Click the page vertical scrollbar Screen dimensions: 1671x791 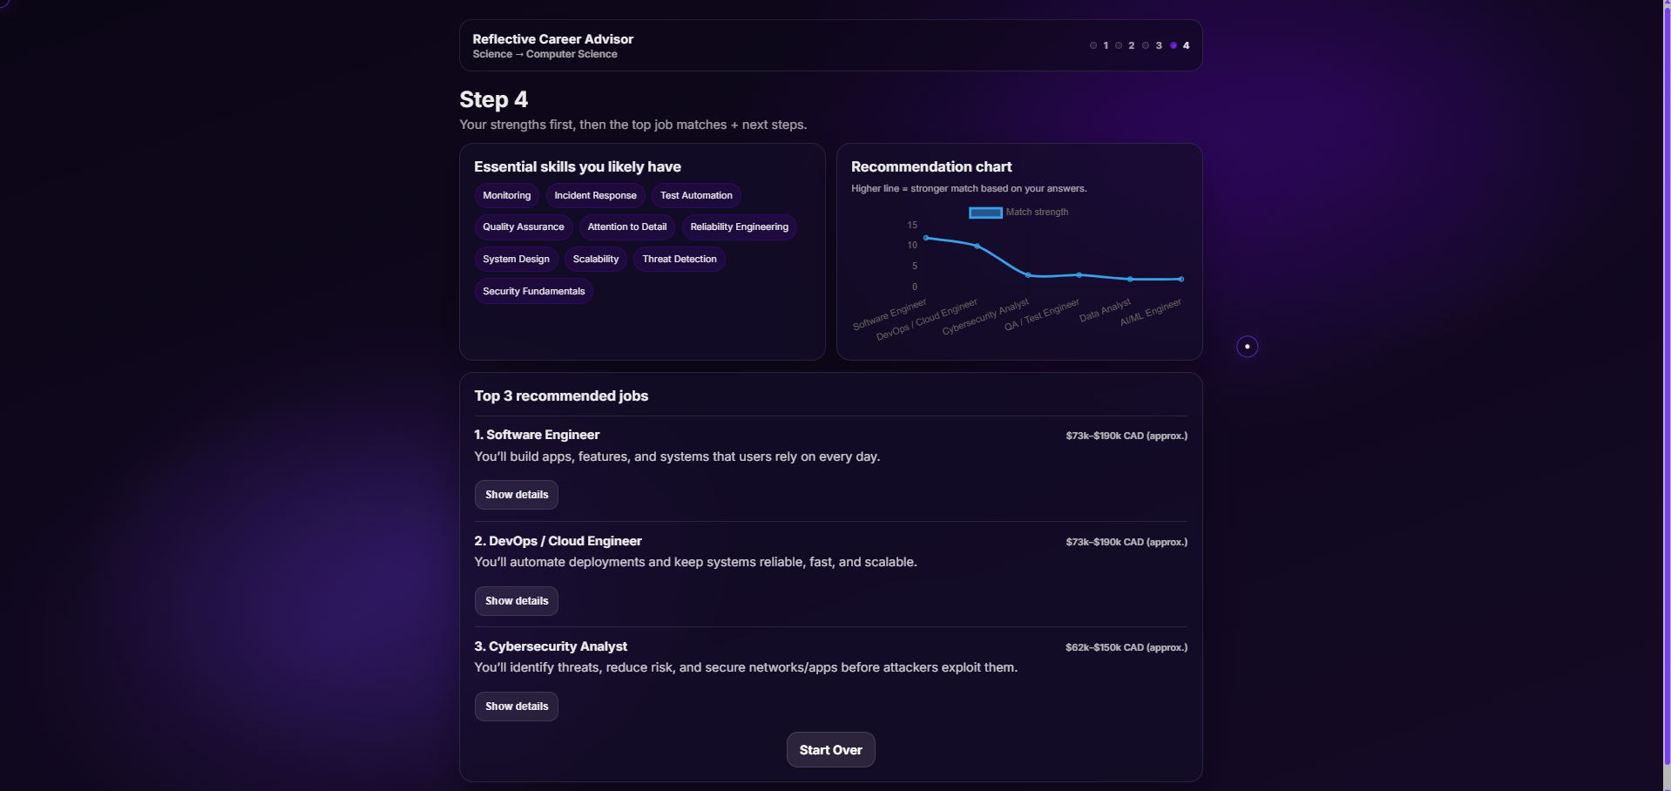(1667, 383)
